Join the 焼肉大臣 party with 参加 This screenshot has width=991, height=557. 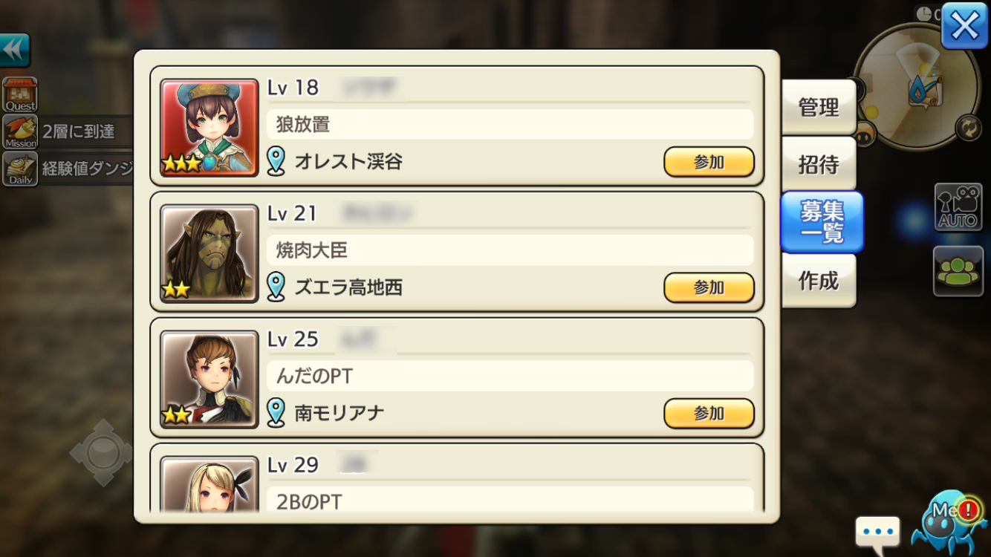[x=709, y=287]
